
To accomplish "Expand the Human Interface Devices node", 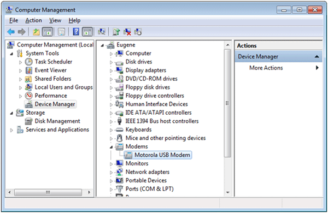I will (x=112, y=105).
